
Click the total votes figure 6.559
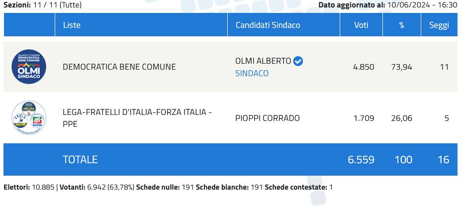click(361, 159)
